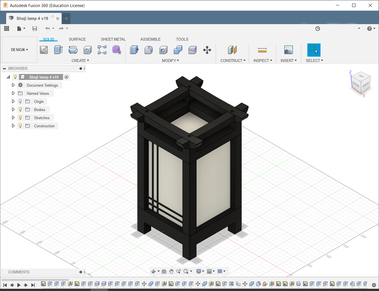379x291 pixels.
Task: Expand the Named Views node
Action: [x=13, y=93]
